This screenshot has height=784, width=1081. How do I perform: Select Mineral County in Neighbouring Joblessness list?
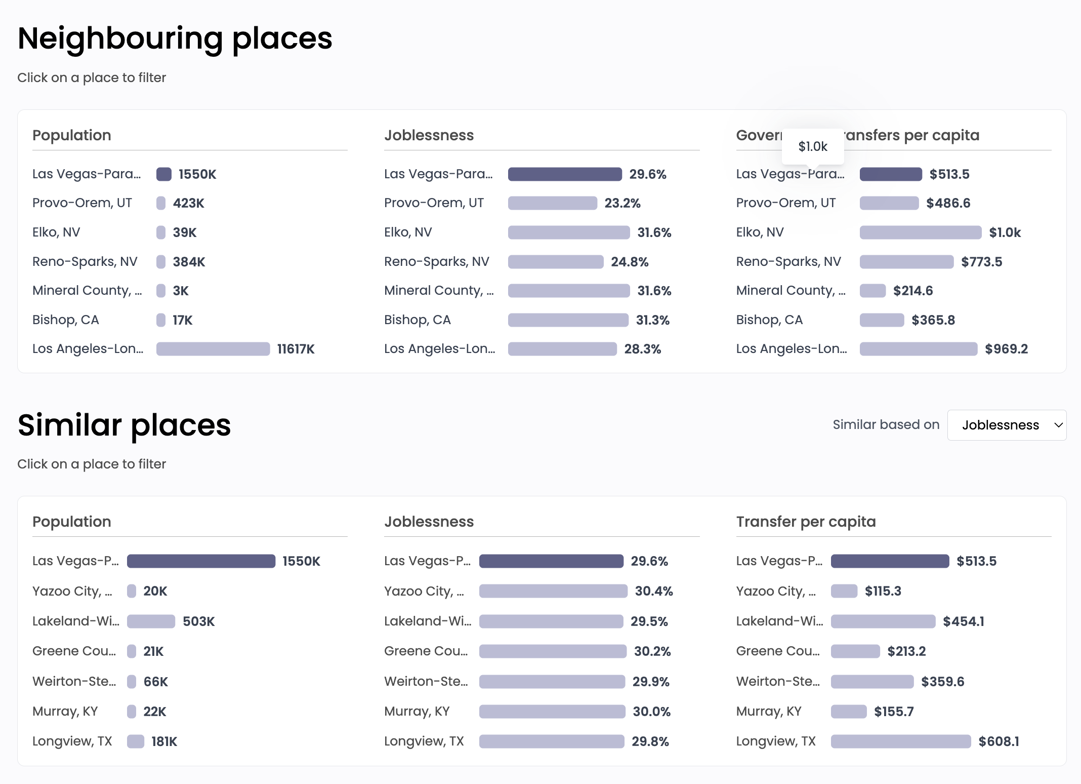(438, 291)
